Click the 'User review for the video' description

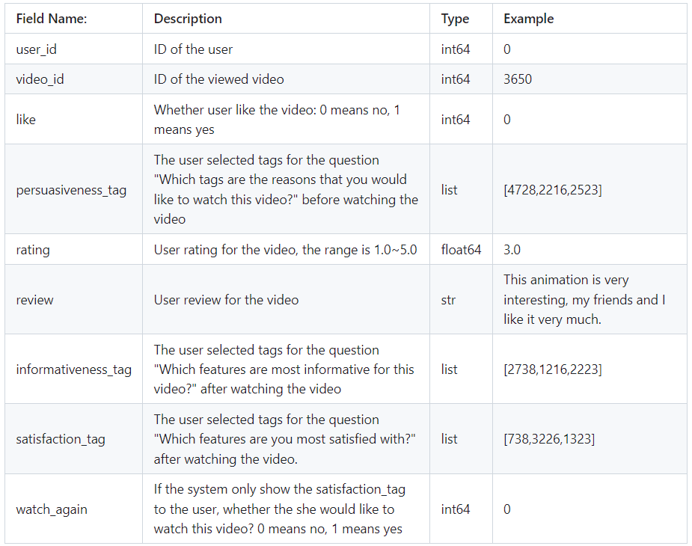point(226,300)
